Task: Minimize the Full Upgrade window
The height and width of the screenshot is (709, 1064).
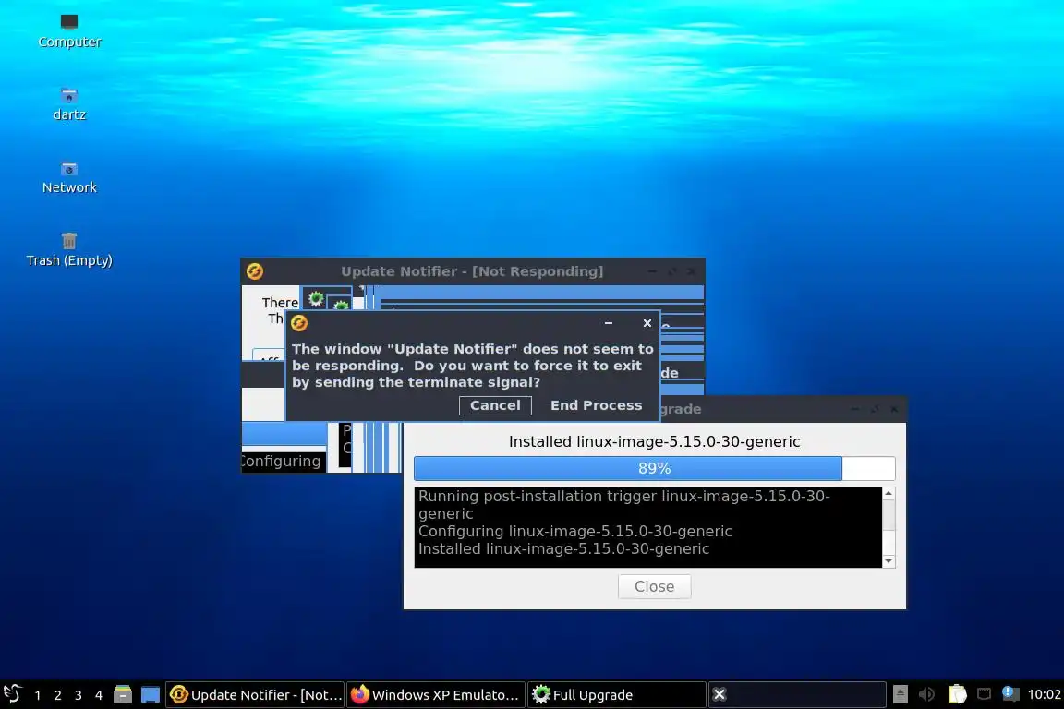Action: pos(855,409)
